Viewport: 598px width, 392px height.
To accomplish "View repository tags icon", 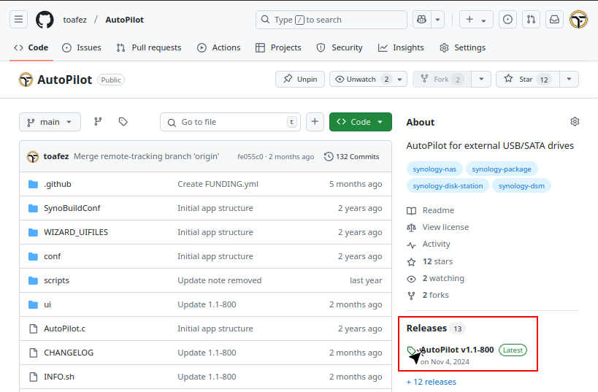I will pos(123,122).
